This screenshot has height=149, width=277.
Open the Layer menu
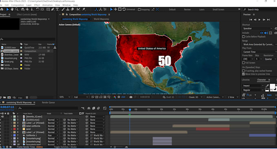(29, 5)
